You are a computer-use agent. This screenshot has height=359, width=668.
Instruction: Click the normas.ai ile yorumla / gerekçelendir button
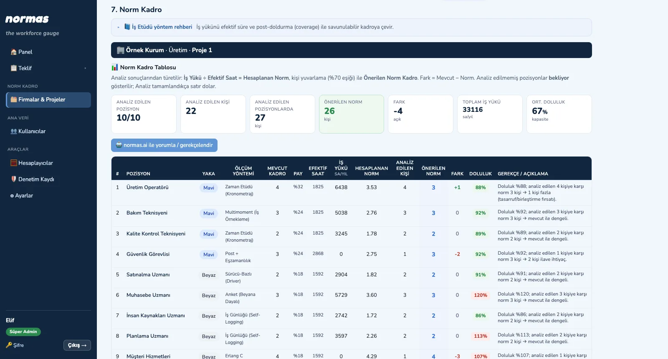coord(164,145)
